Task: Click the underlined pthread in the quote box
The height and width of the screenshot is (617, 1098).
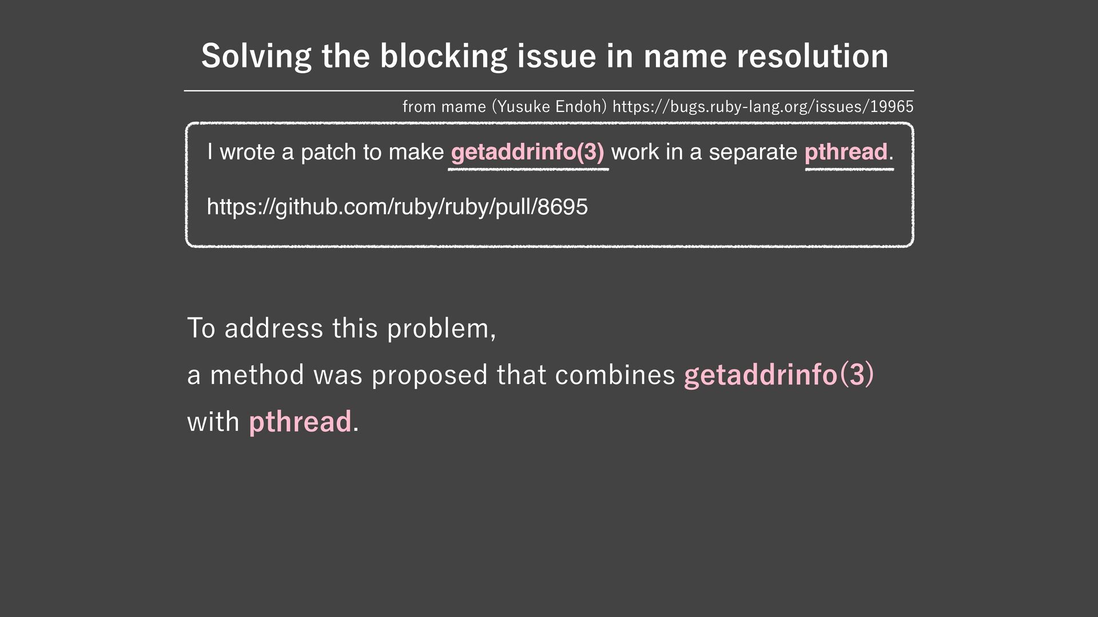Action: click(846, 153)
